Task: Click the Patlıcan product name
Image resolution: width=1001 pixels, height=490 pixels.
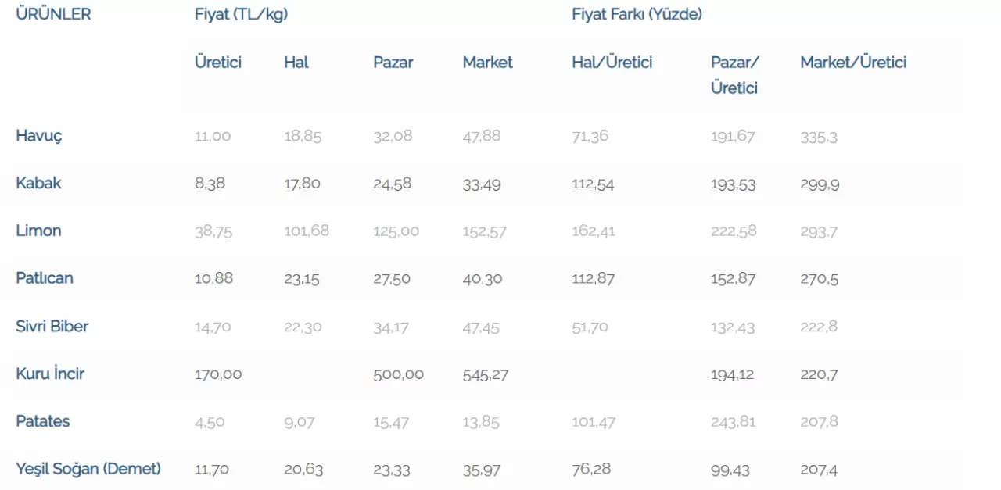Action: 45,279
